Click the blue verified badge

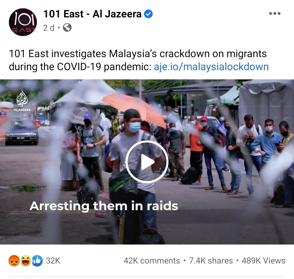click(148, 14)
